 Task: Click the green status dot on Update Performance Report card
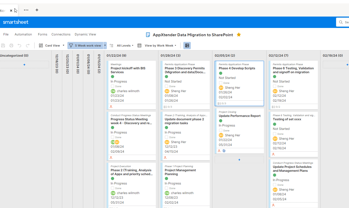coord(221,121)
